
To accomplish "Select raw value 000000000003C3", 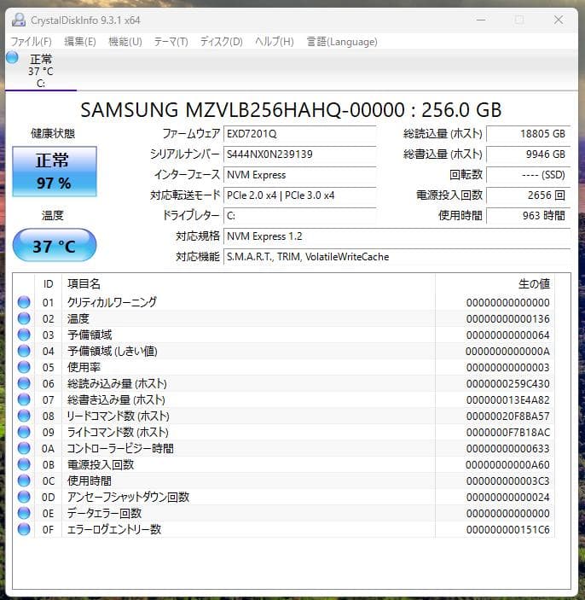I will point(507,481).
